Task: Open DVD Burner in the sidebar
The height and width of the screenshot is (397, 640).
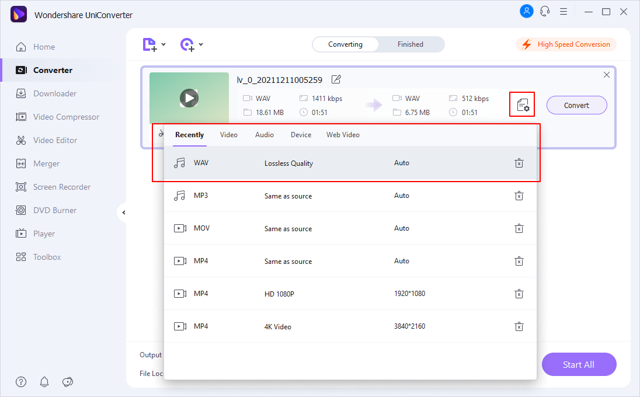Action: click(63, 211)
